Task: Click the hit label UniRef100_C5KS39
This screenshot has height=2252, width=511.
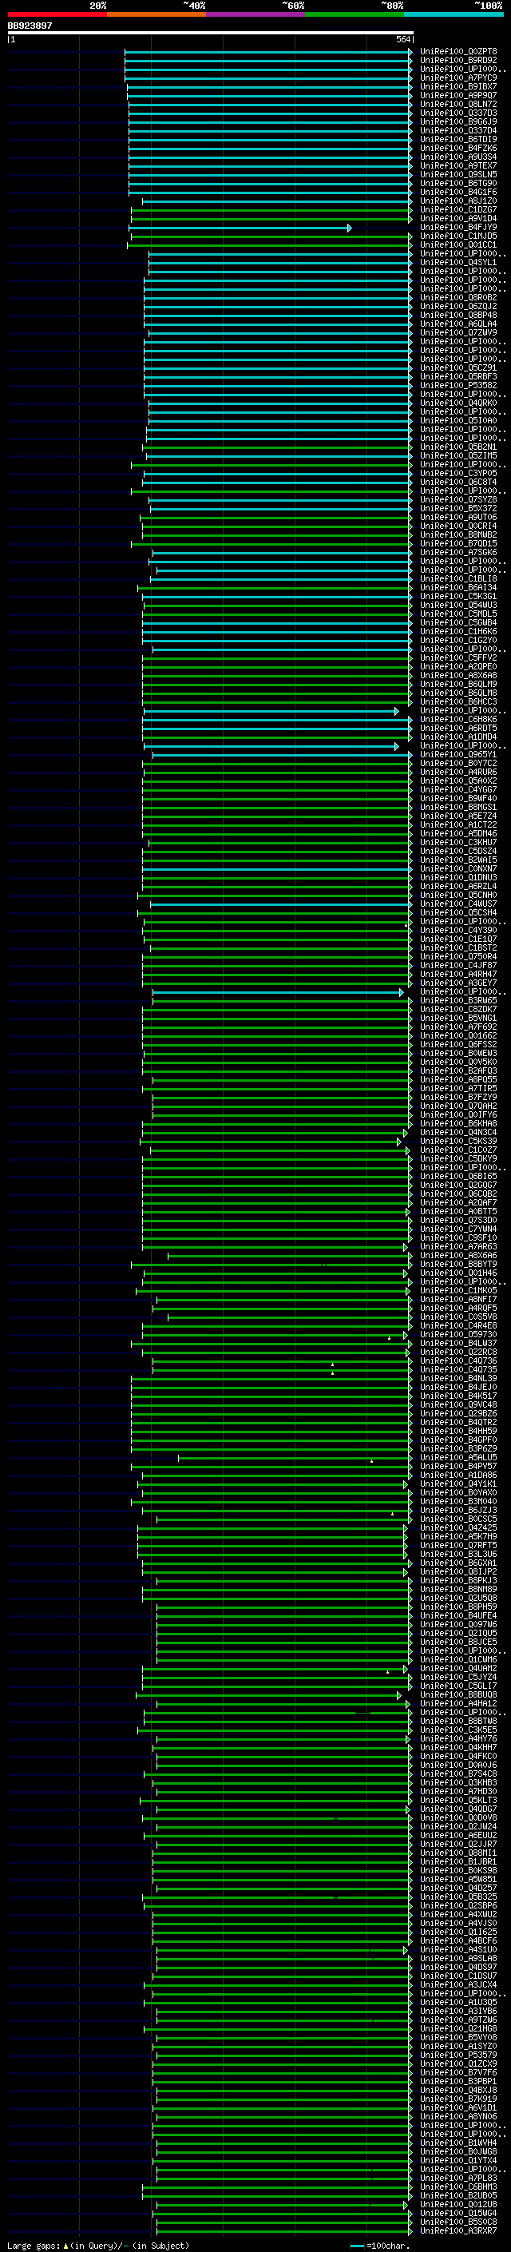Action: (458, 1141)
